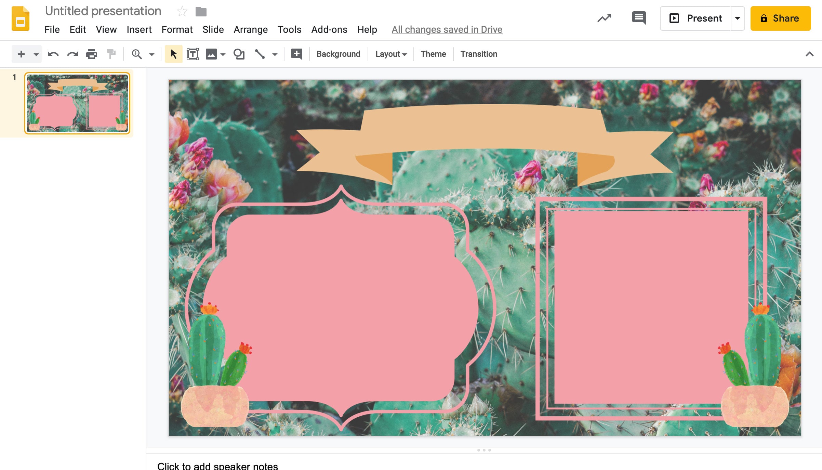This screenshot has width=822, height=470.
Task: Expand the Present options arrow
Action: point(738,18)
